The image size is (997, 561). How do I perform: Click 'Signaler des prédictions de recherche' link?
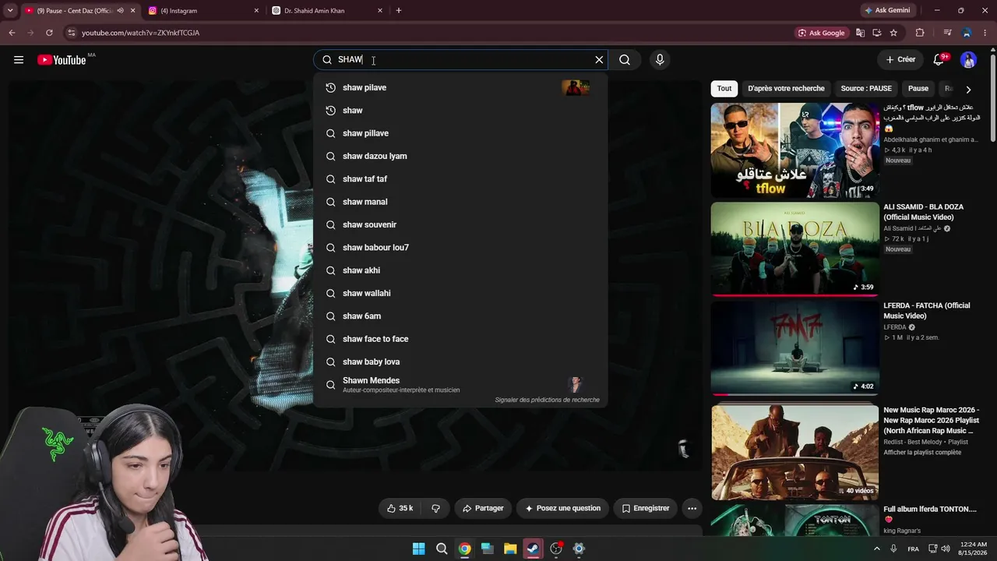(548, 400)
